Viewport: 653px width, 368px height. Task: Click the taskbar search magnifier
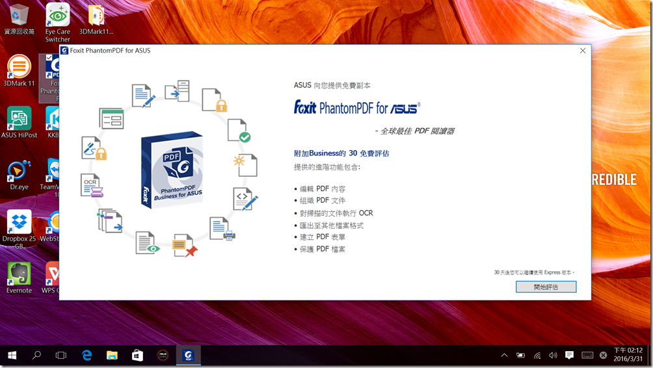point(36,355)
